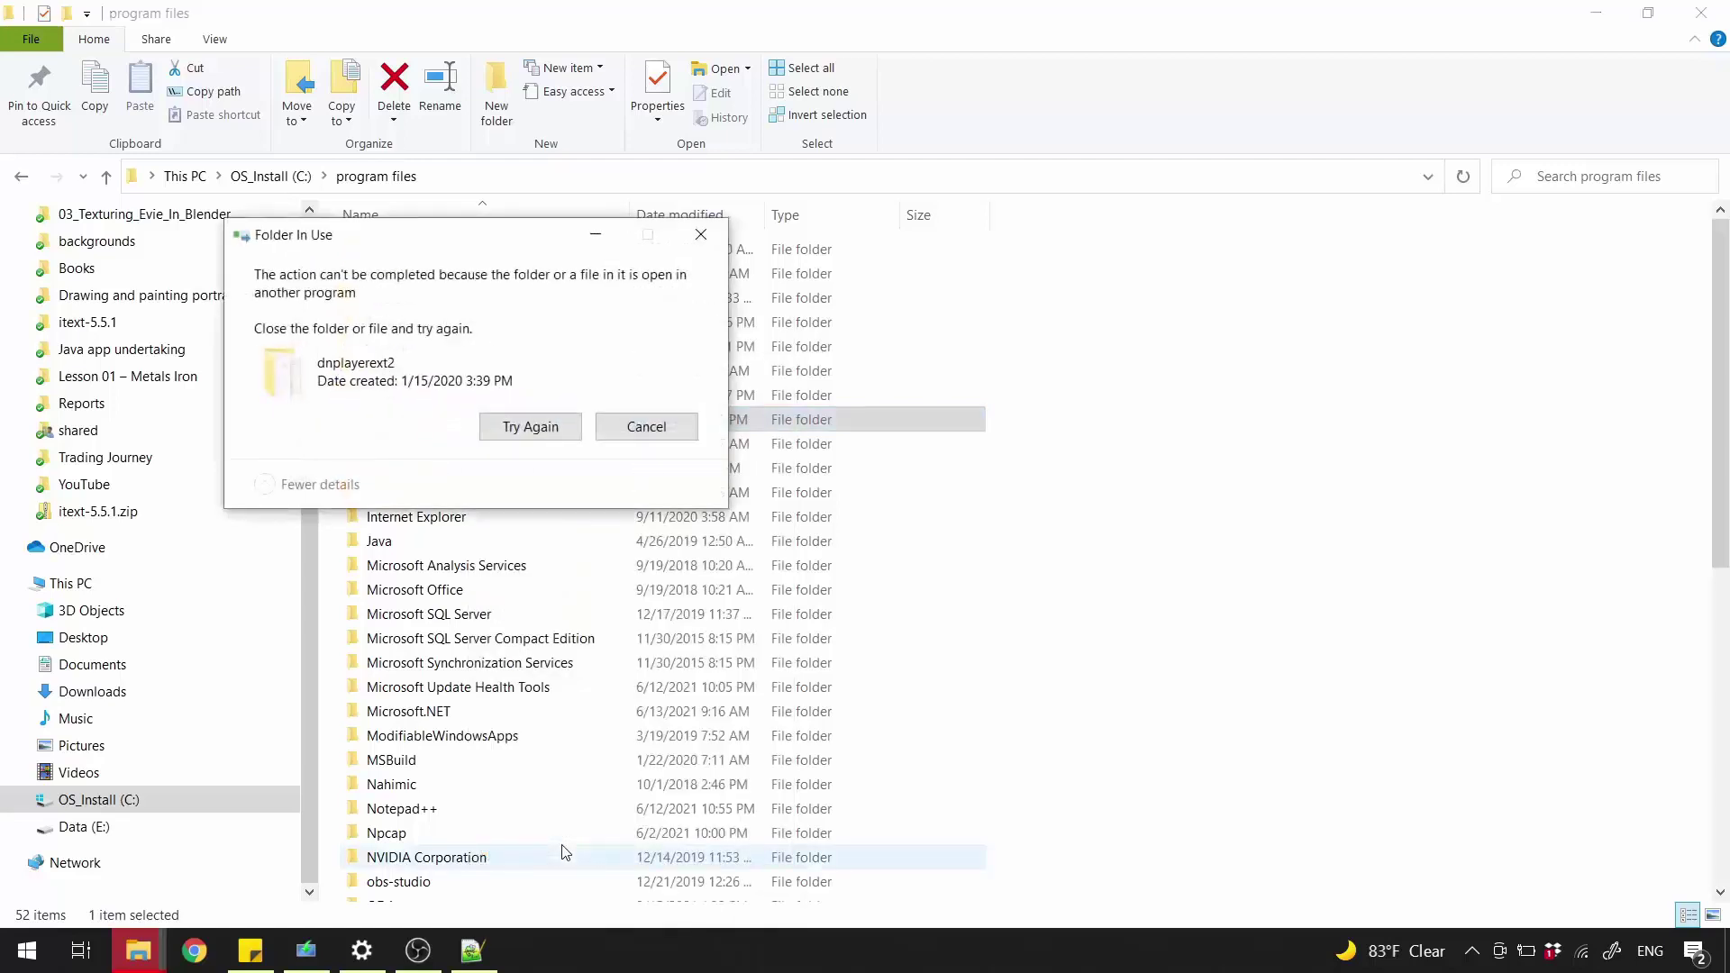Click the Edit command in the Open group
Image resolution: width=1730 pixels, height=973 pixels.
tap(712, 93)
